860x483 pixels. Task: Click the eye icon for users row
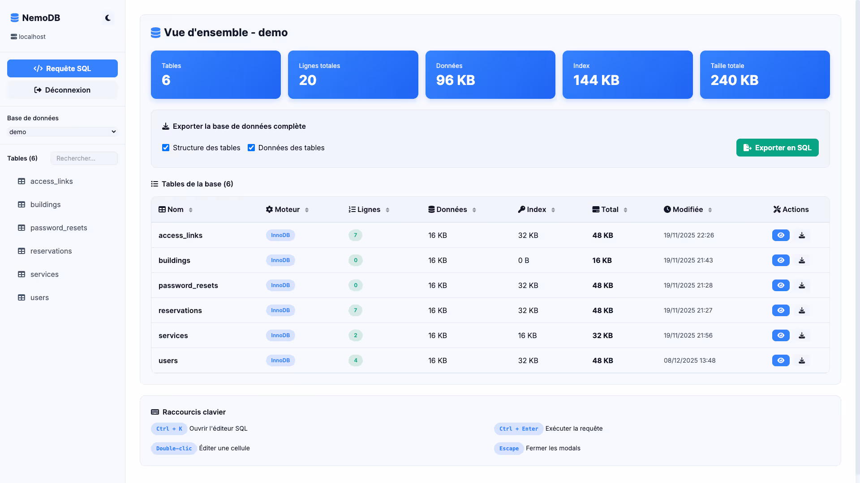tap(781, 360)
